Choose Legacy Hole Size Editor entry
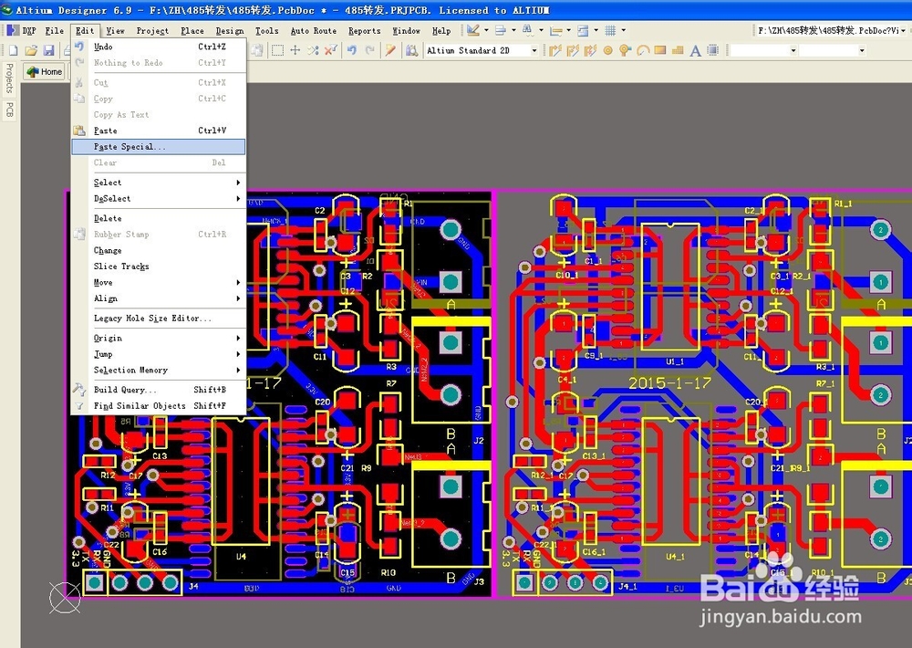912x648 pixels. coord(158,318)
